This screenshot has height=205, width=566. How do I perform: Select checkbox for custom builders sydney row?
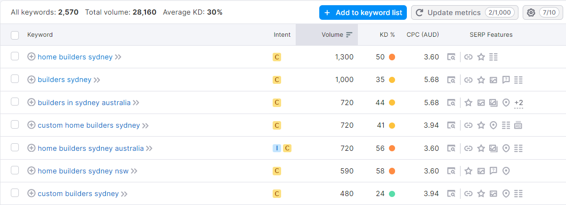click(x=15, y=193)
